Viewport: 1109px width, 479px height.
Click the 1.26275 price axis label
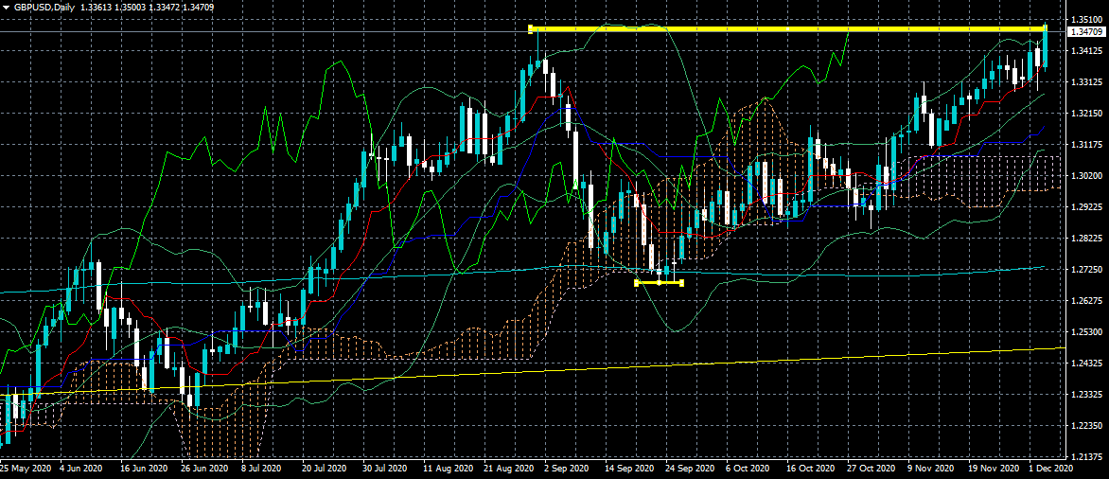1087,301
